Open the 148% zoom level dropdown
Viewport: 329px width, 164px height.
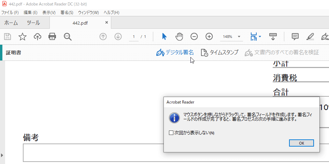(x=239, y=37)
